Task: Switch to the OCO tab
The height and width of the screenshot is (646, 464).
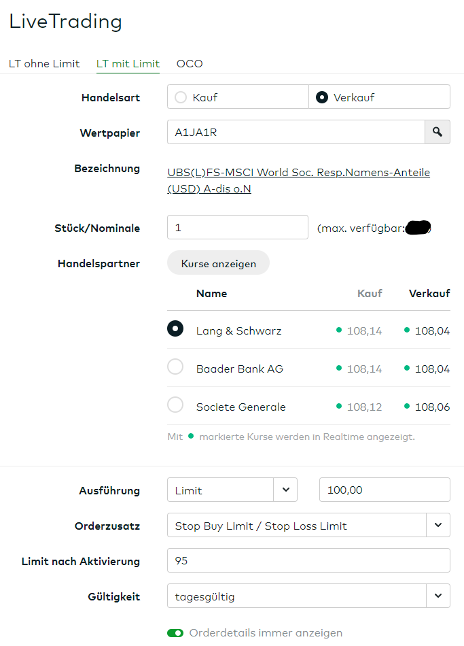Action: 190,64
